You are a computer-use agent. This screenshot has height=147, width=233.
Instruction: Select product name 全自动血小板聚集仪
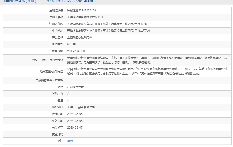[x=80, y=37]
